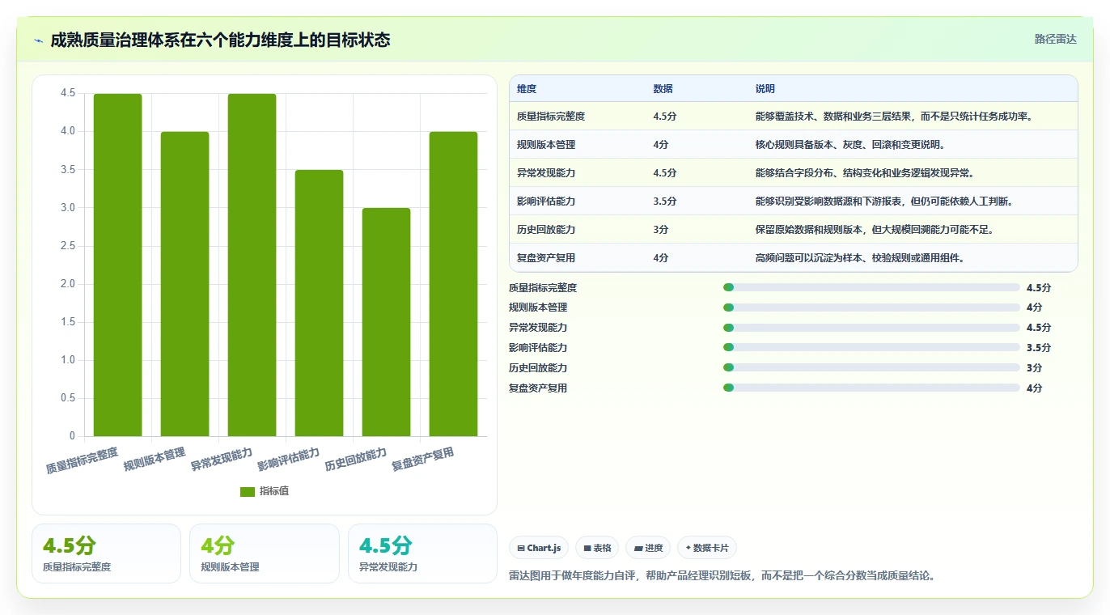This screenshot has width=1110, height=615.
Task: Click the 路径雷达 label in the header
Action: pos(1055,39)
